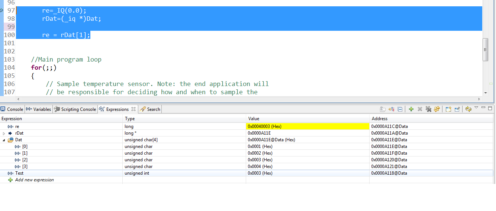
Task: Click the Collapse All icon in Expressions
Action: tap(400, 109)
